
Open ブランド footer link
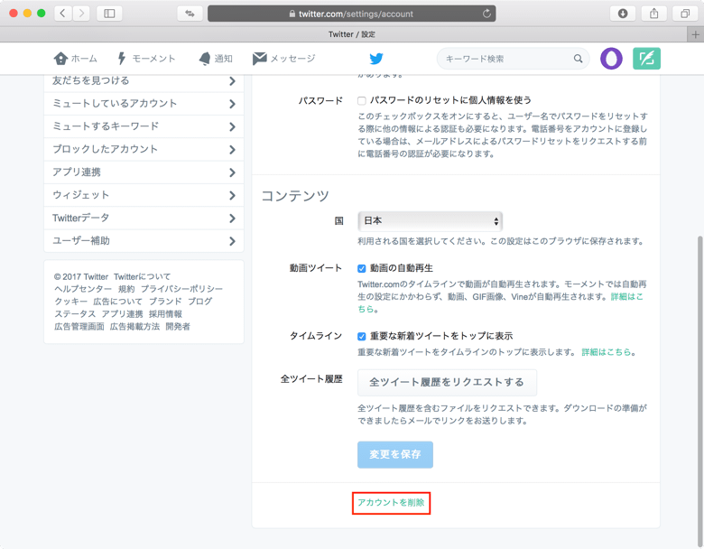pyautogui.click(x=165, y=302)
